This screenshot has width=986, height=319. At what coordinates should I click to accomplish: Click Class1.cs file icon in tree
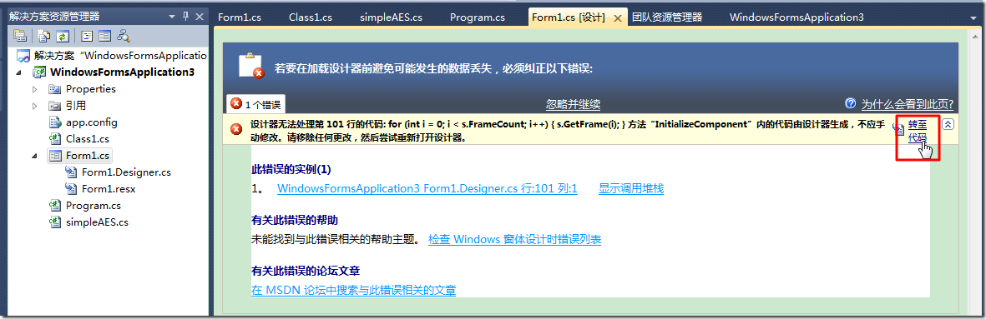pos(55,138)
